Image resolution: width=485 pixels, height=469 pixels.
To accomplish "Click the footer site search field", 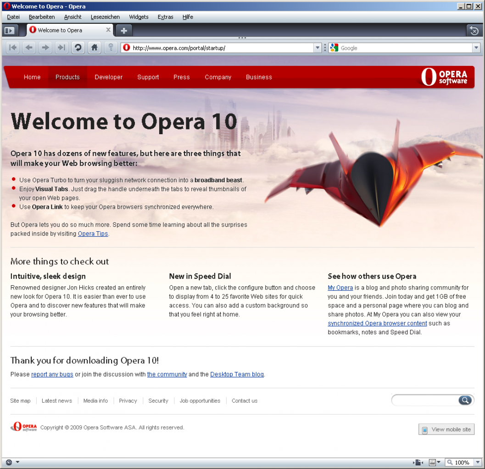I will point(425,400).
